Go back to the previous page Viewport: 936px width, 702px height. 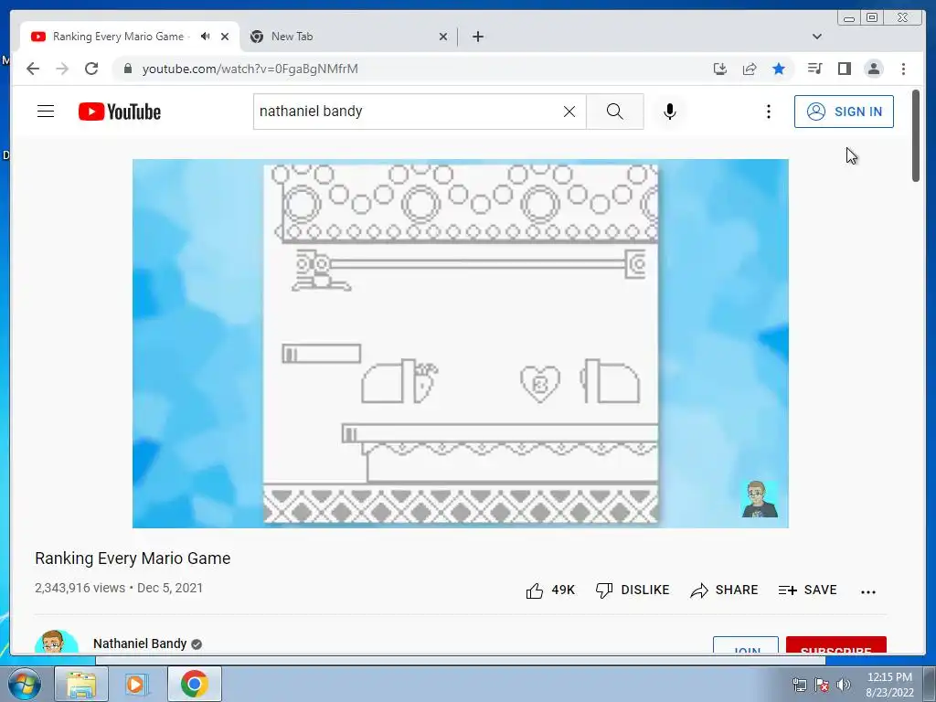tap(33, 69)
